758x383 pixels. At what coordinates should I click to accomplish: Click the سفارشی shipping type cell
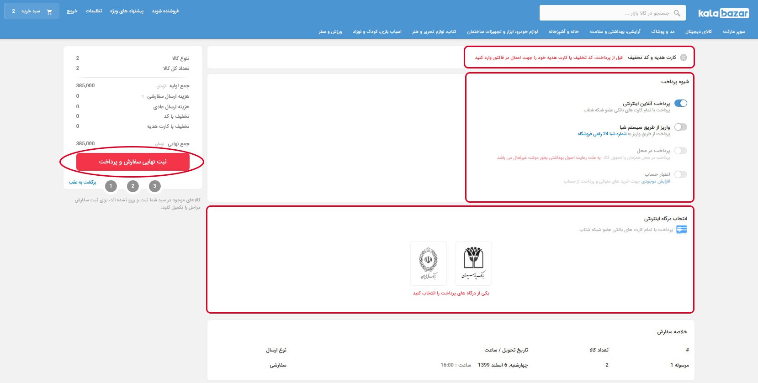(x=278, y=365)
